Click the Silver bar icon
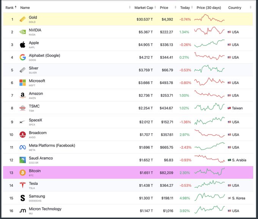The height and width of the screenshot is (219, 258). coord(22,70)
